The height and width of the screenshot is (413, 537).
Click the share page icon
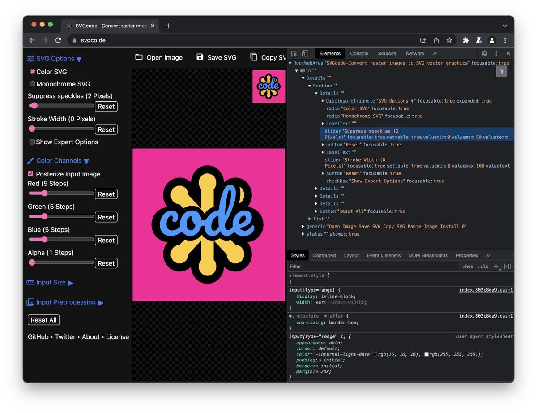coord(436,40)
